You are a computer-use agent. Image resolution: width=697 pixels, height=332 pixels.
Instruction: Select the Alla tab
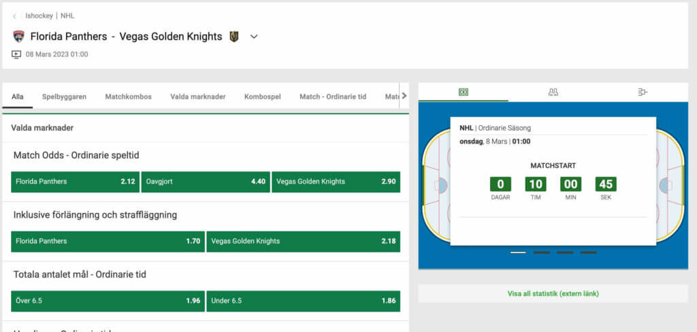click(x=18, y=97)
